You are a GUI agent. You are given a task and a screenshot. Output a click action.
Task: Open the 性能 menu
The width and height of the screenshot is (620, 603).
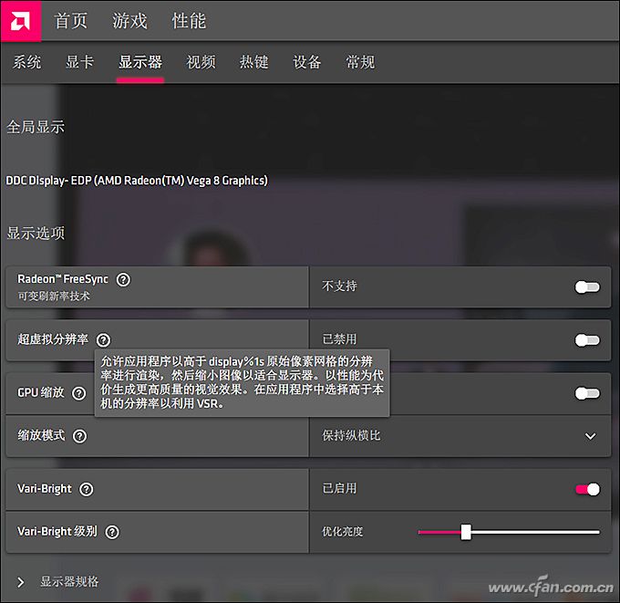189,21
